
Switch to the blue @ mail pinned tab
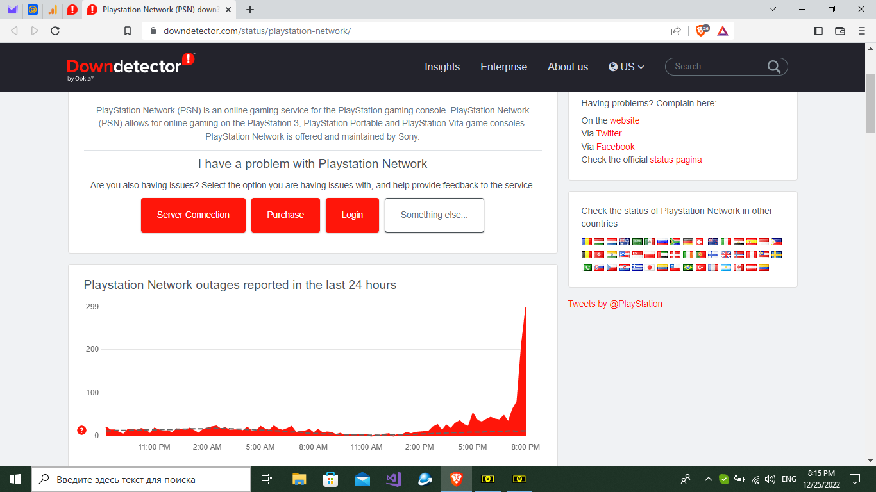32,10
